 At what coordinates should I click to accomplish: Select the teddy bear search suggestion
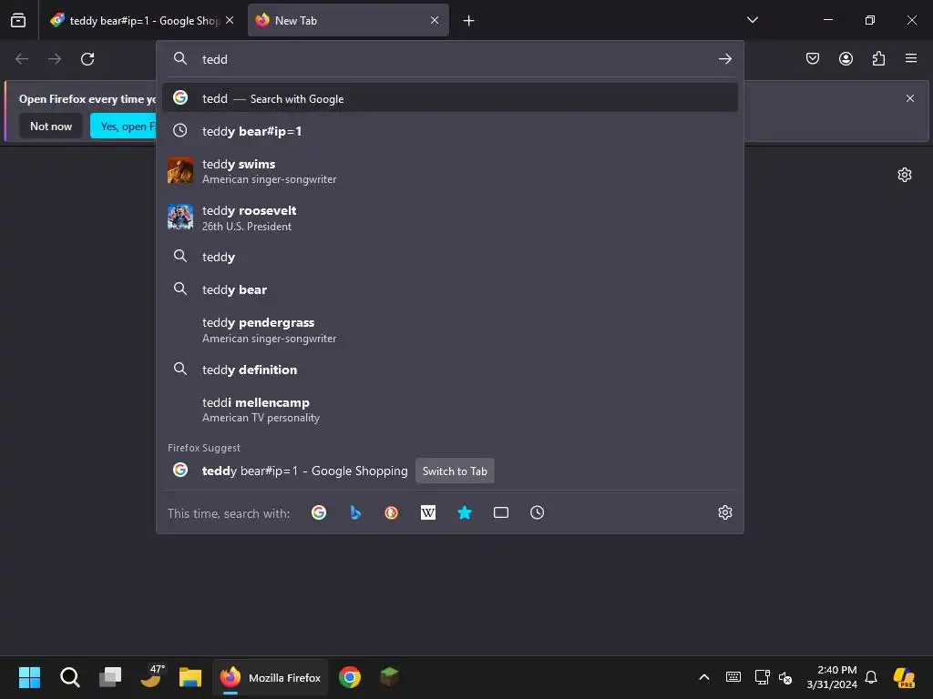click(x=450, y=289)
